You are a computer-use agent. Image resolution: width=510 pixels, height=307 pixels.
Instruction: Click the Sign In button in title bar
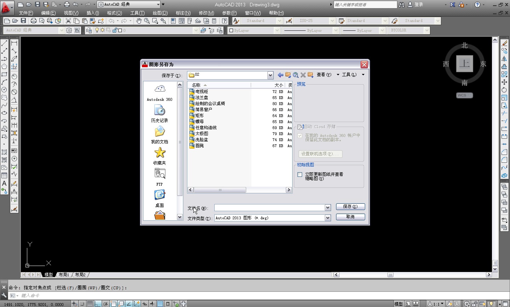415,5
